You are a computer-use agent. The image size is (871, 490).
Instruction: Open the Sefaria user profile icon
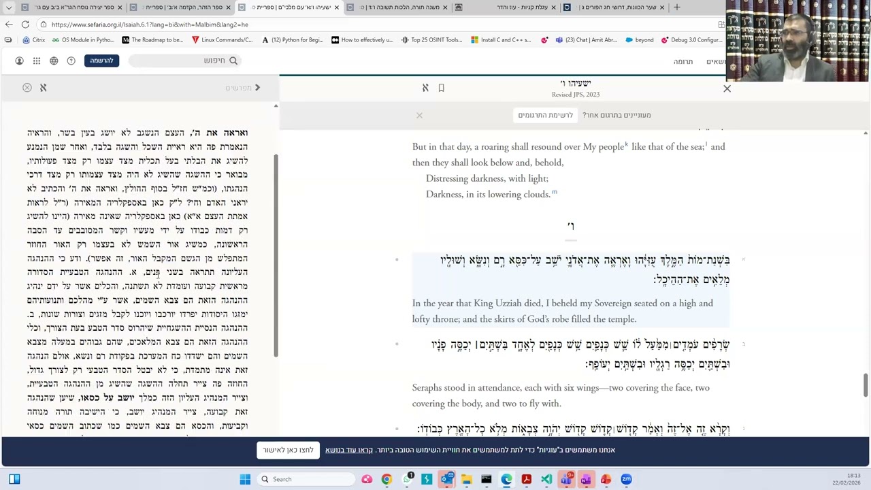[x=19, y=61]
